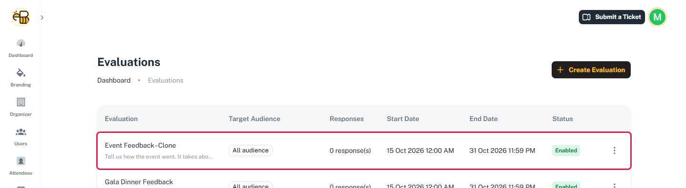
Task: Click All audience tag on Event Feedback-Clone
Action: [x=251, y=150]
